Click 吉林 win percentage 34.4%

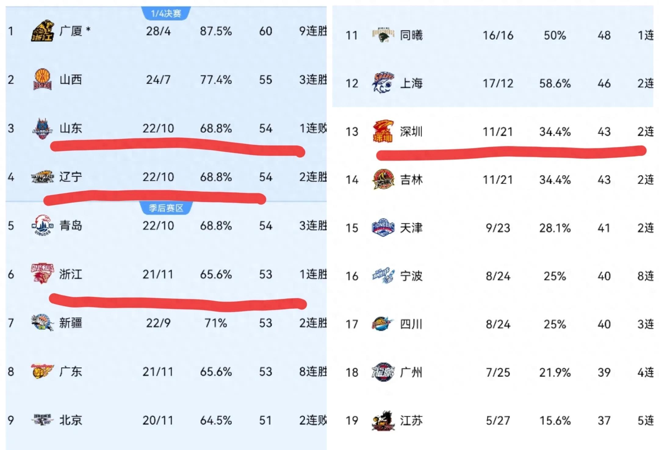click(x=555, y=180)
